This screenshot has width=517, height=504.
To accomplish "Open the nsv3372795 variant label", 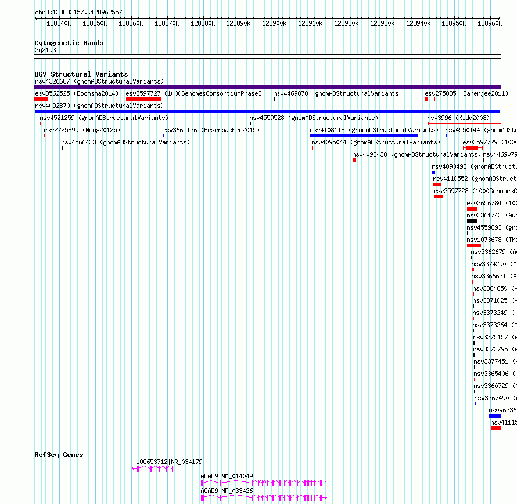I will pyautogui.click(x=495, y=349).
